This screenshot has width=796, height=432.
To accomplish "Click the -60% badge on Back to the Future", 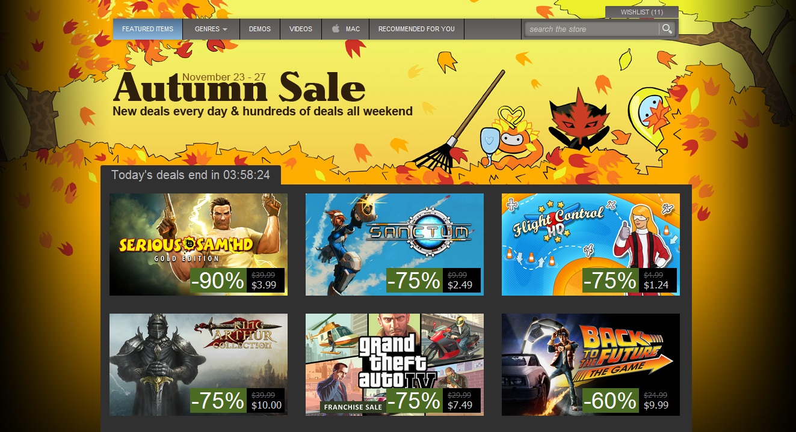I will click(611, 401).
